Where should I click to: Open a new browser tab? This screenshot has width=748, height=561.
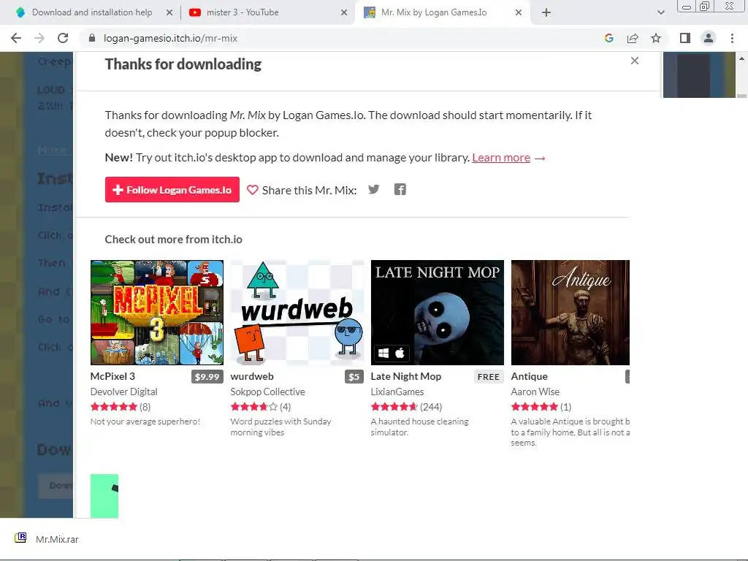pyautogui.click(x=546, y=12)
